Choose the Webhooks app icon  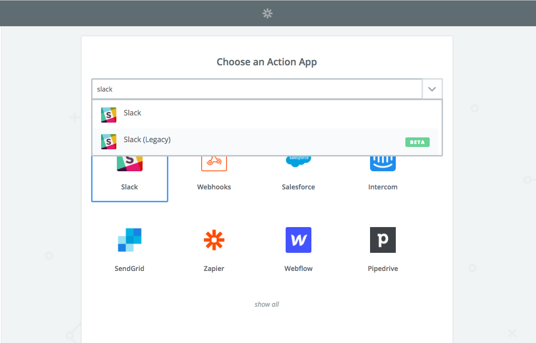[214, 163]
